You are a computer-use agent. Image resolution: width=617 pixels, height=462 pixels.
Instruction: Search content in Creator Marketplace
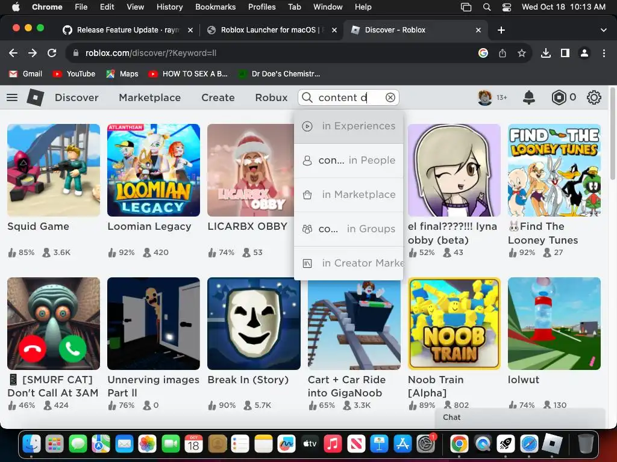[349, 263]
